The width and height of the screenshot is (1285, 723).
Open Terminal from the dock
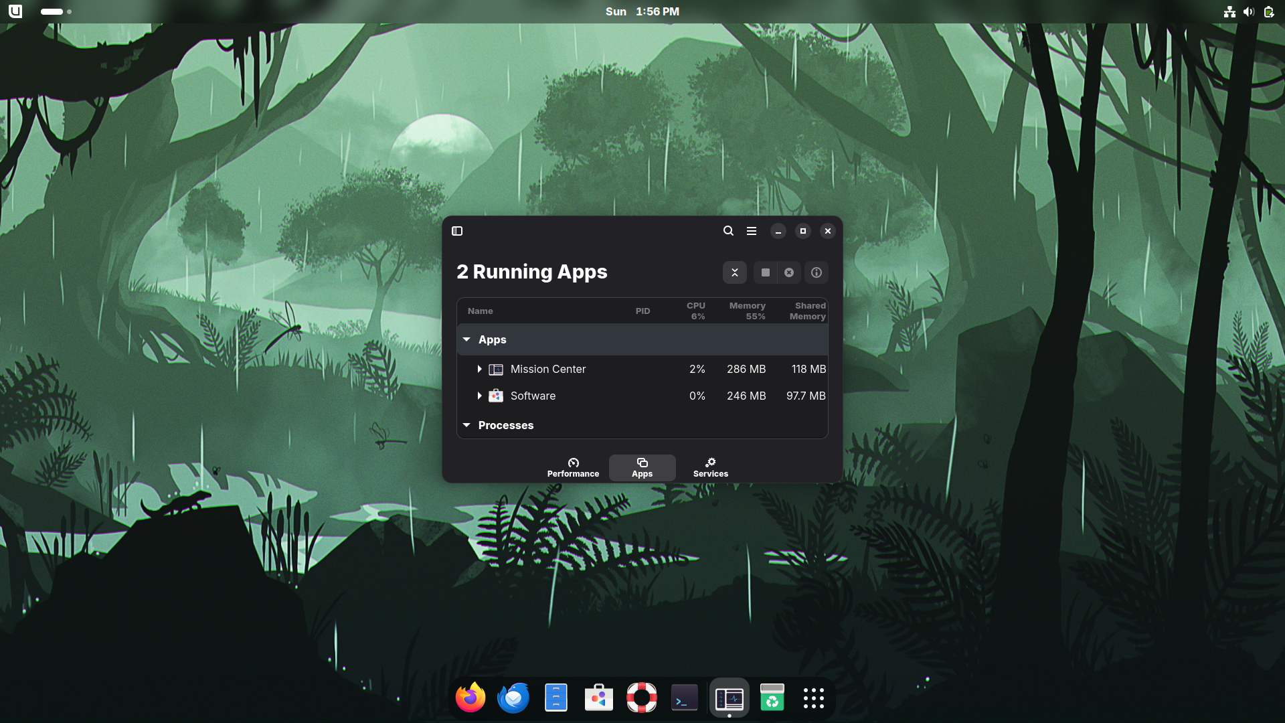pos(685,698)
